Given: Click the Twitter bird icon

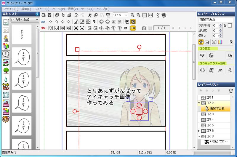Looking at the screenshot, I should tap(63, 15).
